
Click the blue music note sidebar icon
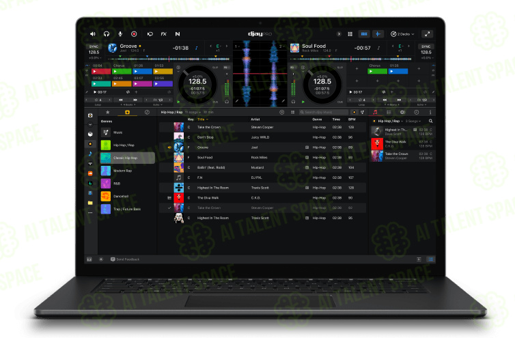pyautogui.click(x=90, y=154)
